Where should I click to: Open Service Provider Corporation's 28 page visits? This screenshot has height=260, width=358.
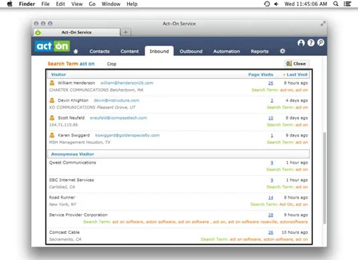(270, 215)
